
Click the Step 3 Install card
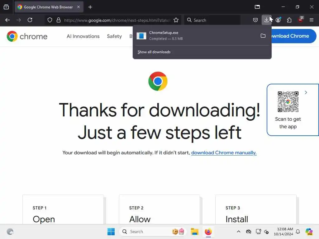coord(256,209)
